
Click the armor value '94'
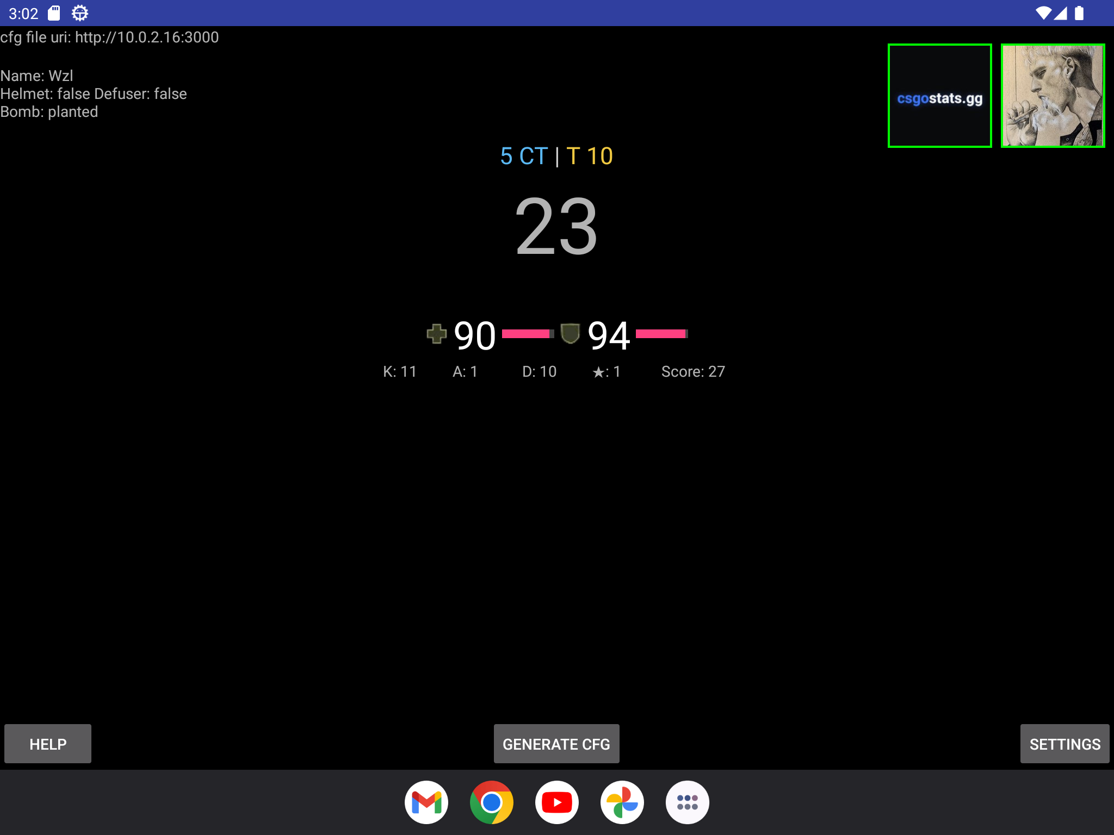pos(609,335)
